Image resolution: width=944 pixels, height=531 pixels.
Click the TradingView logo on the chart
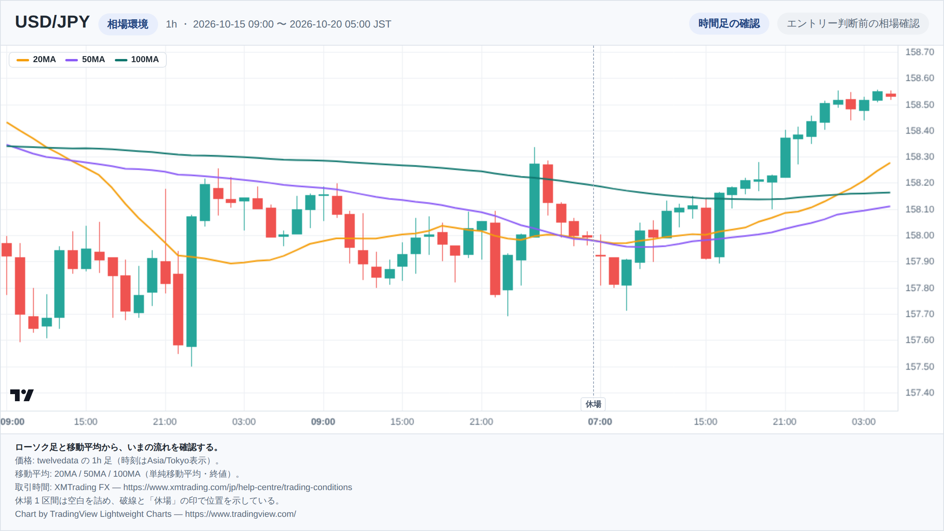(22, 395)
